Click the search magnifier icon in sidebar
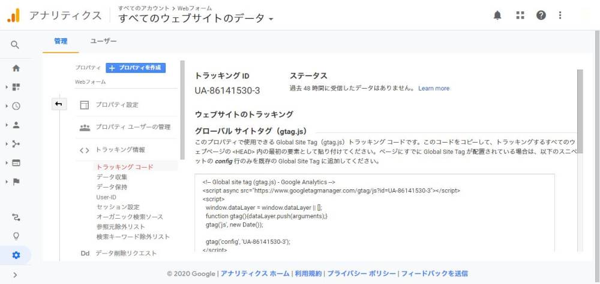Viewport: 600px width, 284px height. pyautogui.click(x=15, y=45)
